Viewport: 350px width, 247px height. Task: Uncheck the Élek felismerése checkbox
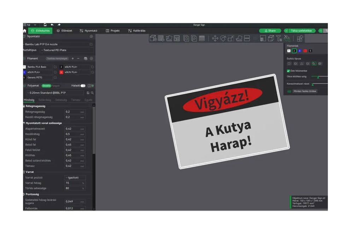coord(288,71)
